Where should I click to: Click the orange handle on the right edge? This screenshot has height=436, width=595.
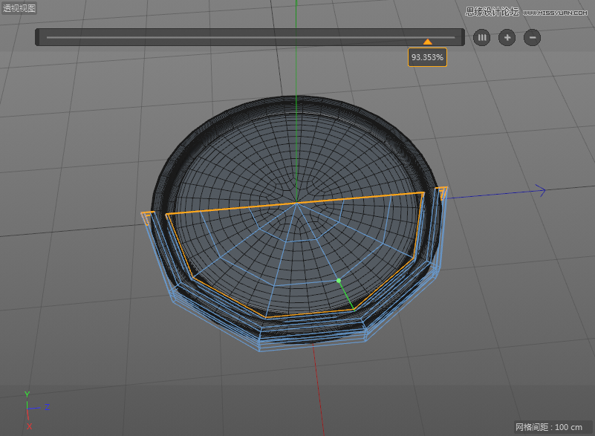click(443, 195)
